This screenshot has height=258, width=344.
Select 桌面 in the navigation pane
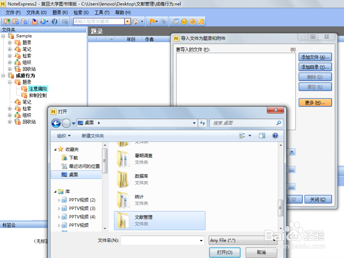click(x=76, y=175)
